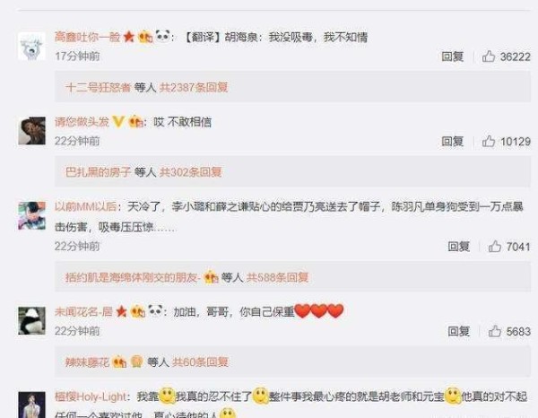Image resolution: width=538 pixels, height=418 pixels.
Task: Open 十二号狂怒者 user link
Action: 98,88
